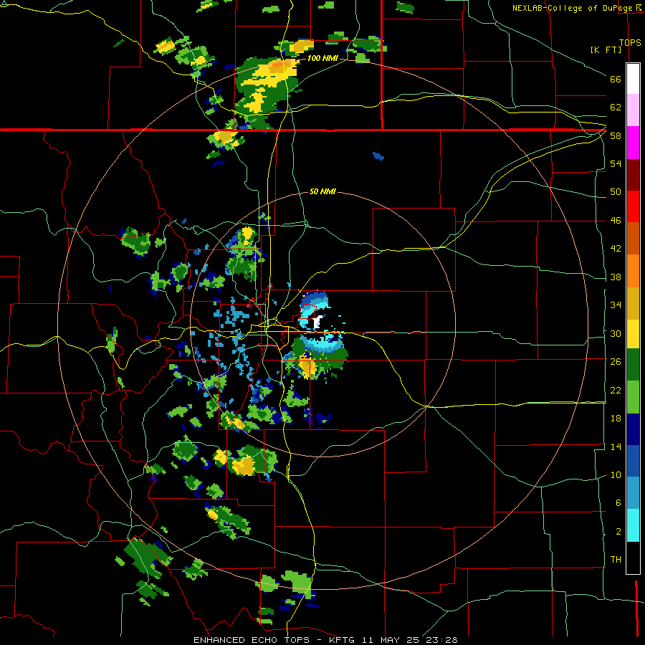Select the bright red legend swatch

pos(633,206)
